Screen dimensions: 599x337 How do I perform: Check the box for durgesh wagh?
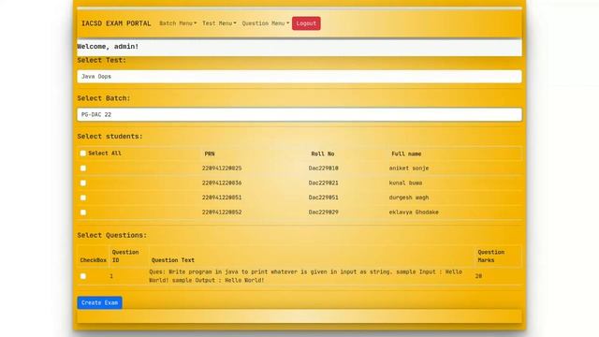point(83,198)
